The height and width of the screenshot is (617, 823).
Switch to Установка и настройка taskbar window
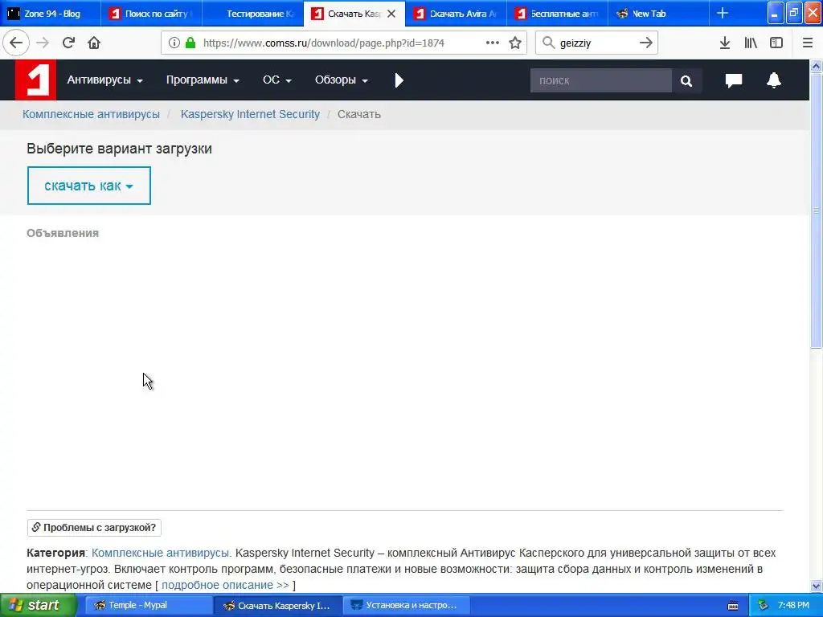406,606
